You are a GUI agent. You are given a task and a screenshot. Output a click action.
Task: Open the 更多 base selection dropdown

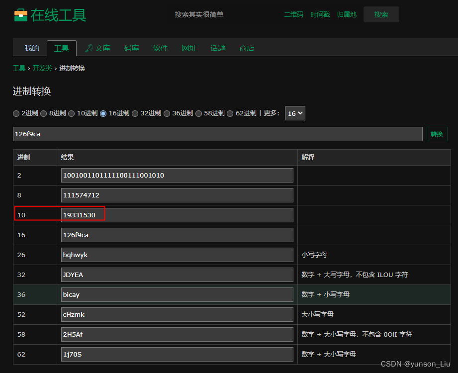coord(295,113)
